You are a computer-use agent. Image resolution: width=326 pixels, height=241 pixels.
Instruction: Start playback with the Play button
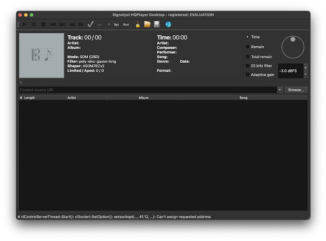click(x=24, y=25)
